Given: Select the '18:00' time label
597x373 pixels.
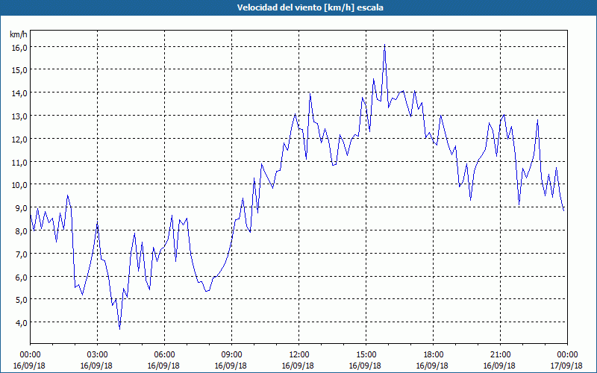Looking at the screenshot, I should pos(433,355).
